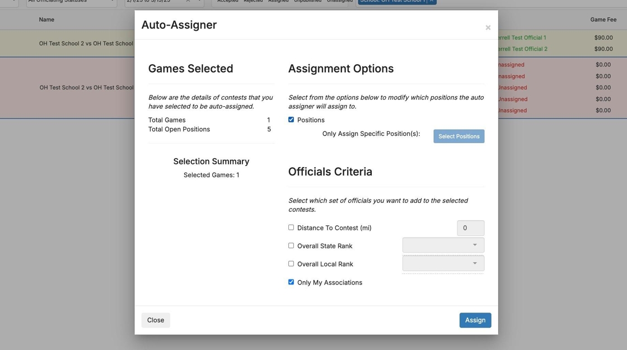This screenshot has height=350, width=627.
Task: Click the first Unassigned position entry
Action: 512,65
